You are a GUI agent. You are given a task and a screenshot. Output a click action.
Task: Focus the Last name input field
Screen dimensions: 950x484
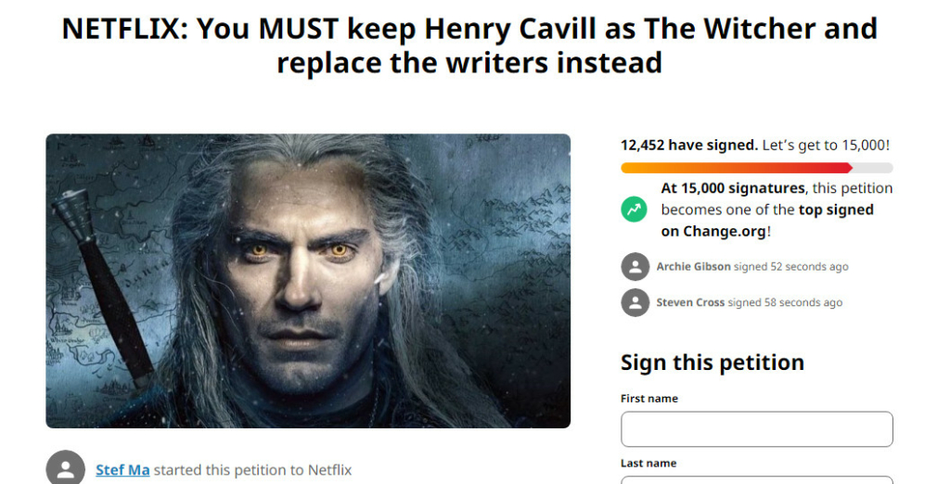[x=756, y=479]
